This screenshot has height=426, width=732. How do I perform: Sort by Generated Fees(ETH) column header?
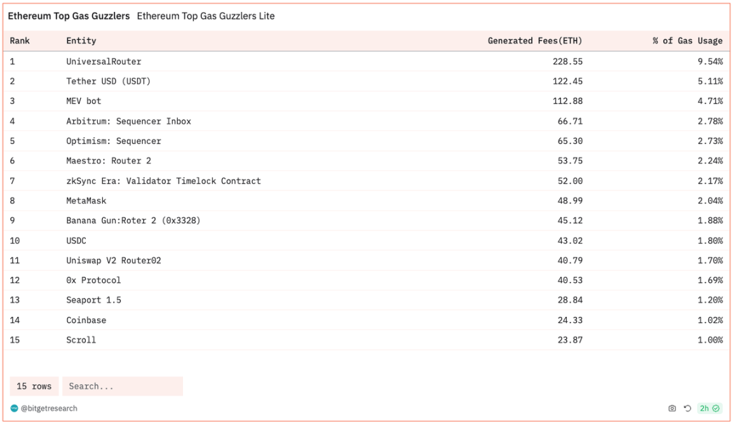(534, 41)
